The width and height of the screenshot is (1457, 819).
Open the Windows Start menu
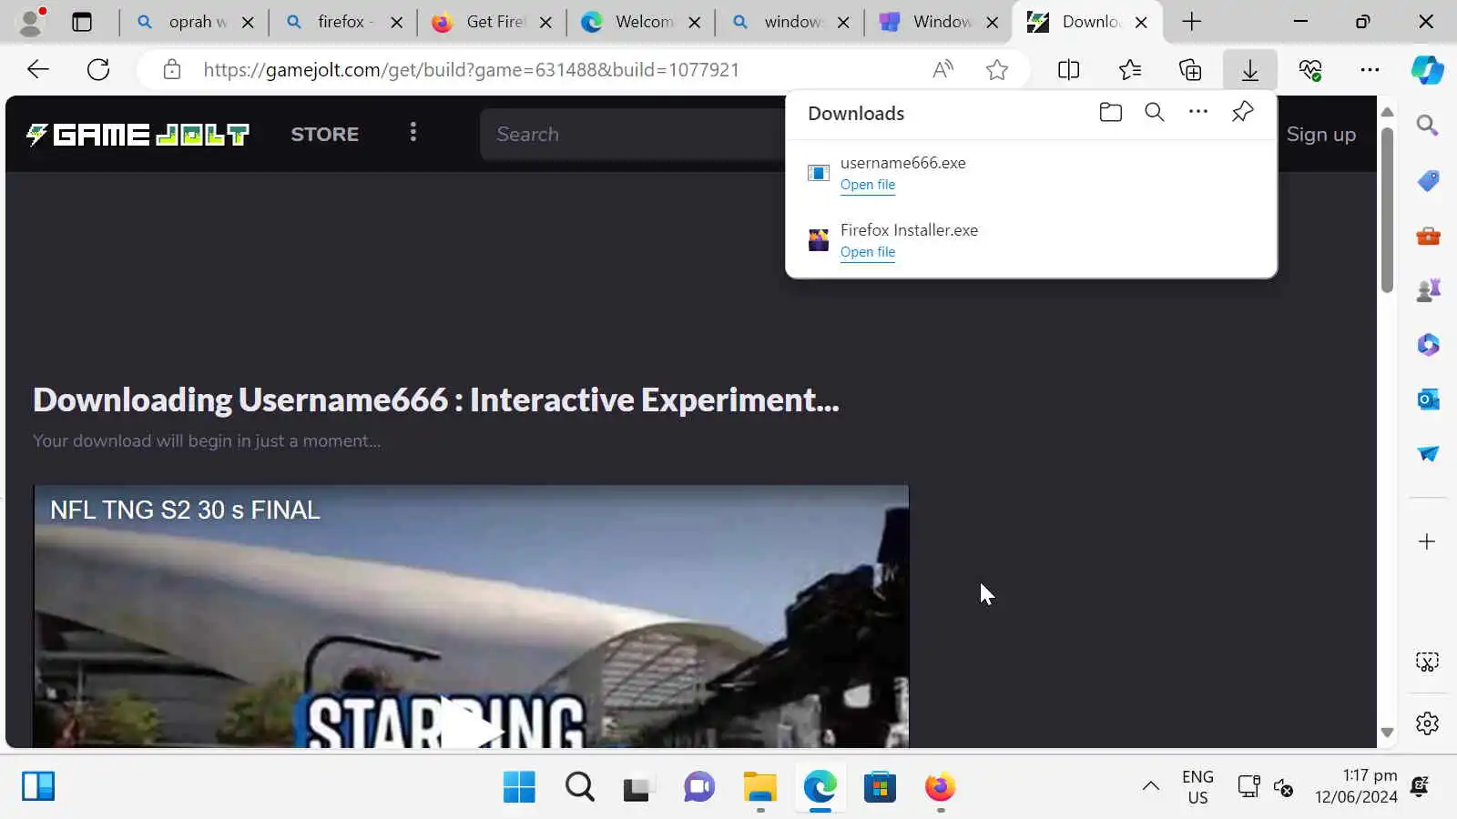coord(519,787)
